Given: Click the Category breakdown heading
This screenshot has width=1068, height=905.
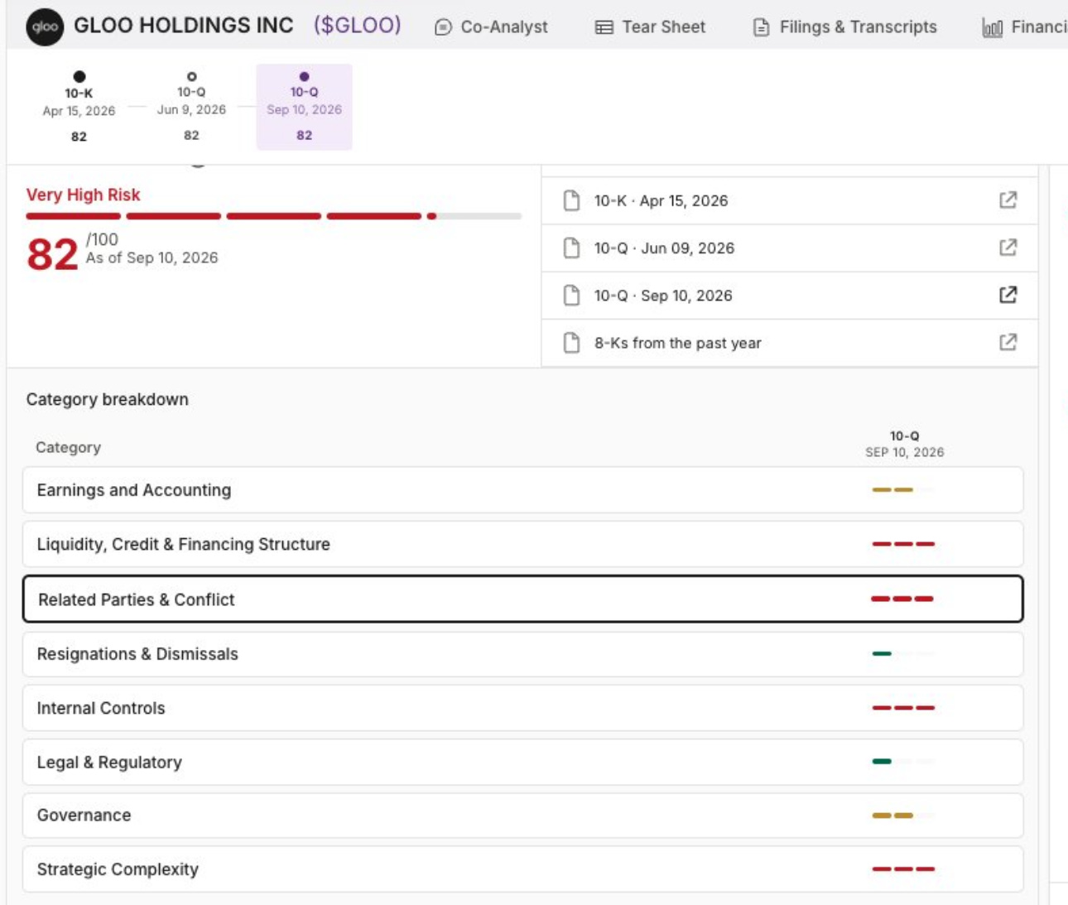Looking at the screenshot, I should (108, 399).
